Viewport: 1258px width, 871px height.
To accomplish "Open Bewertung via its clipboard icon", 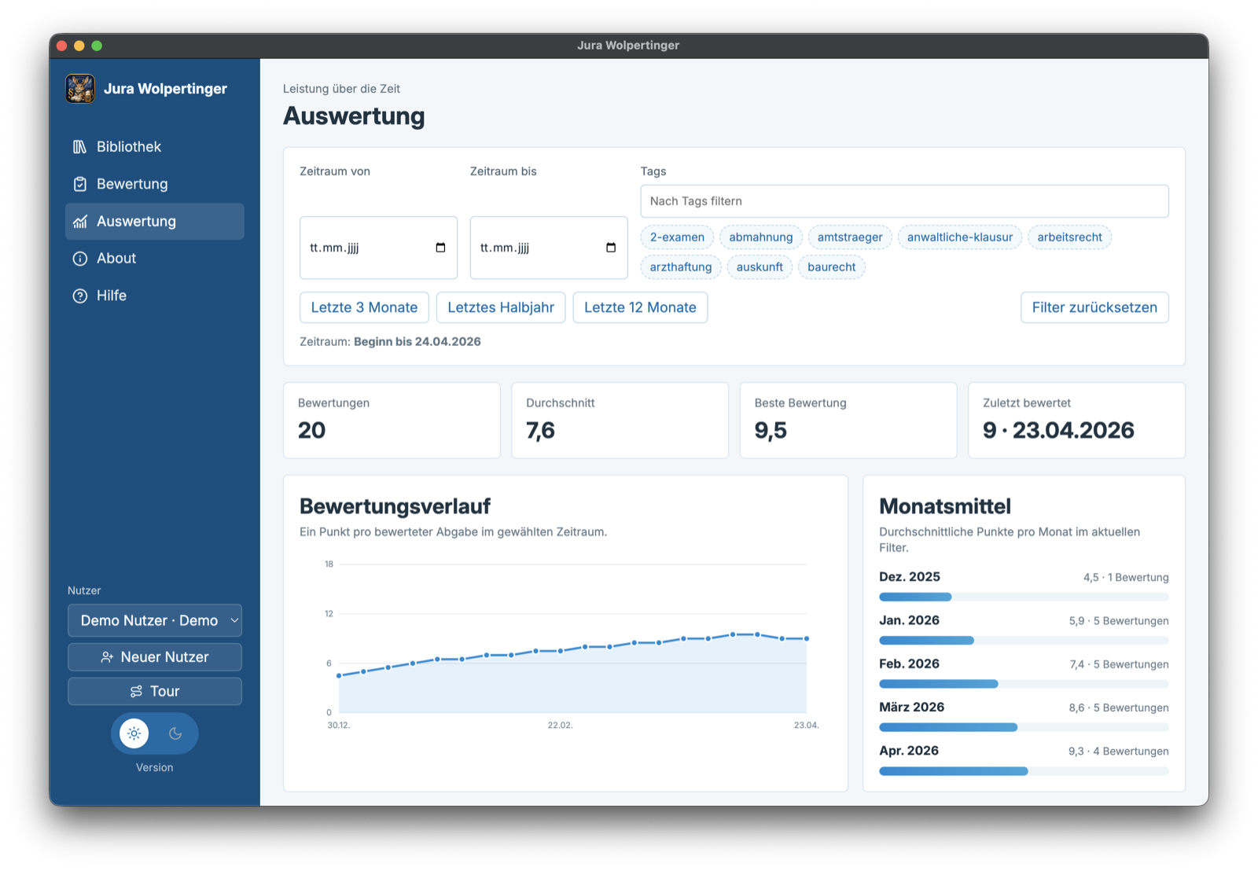I will [x=79, y=184].
